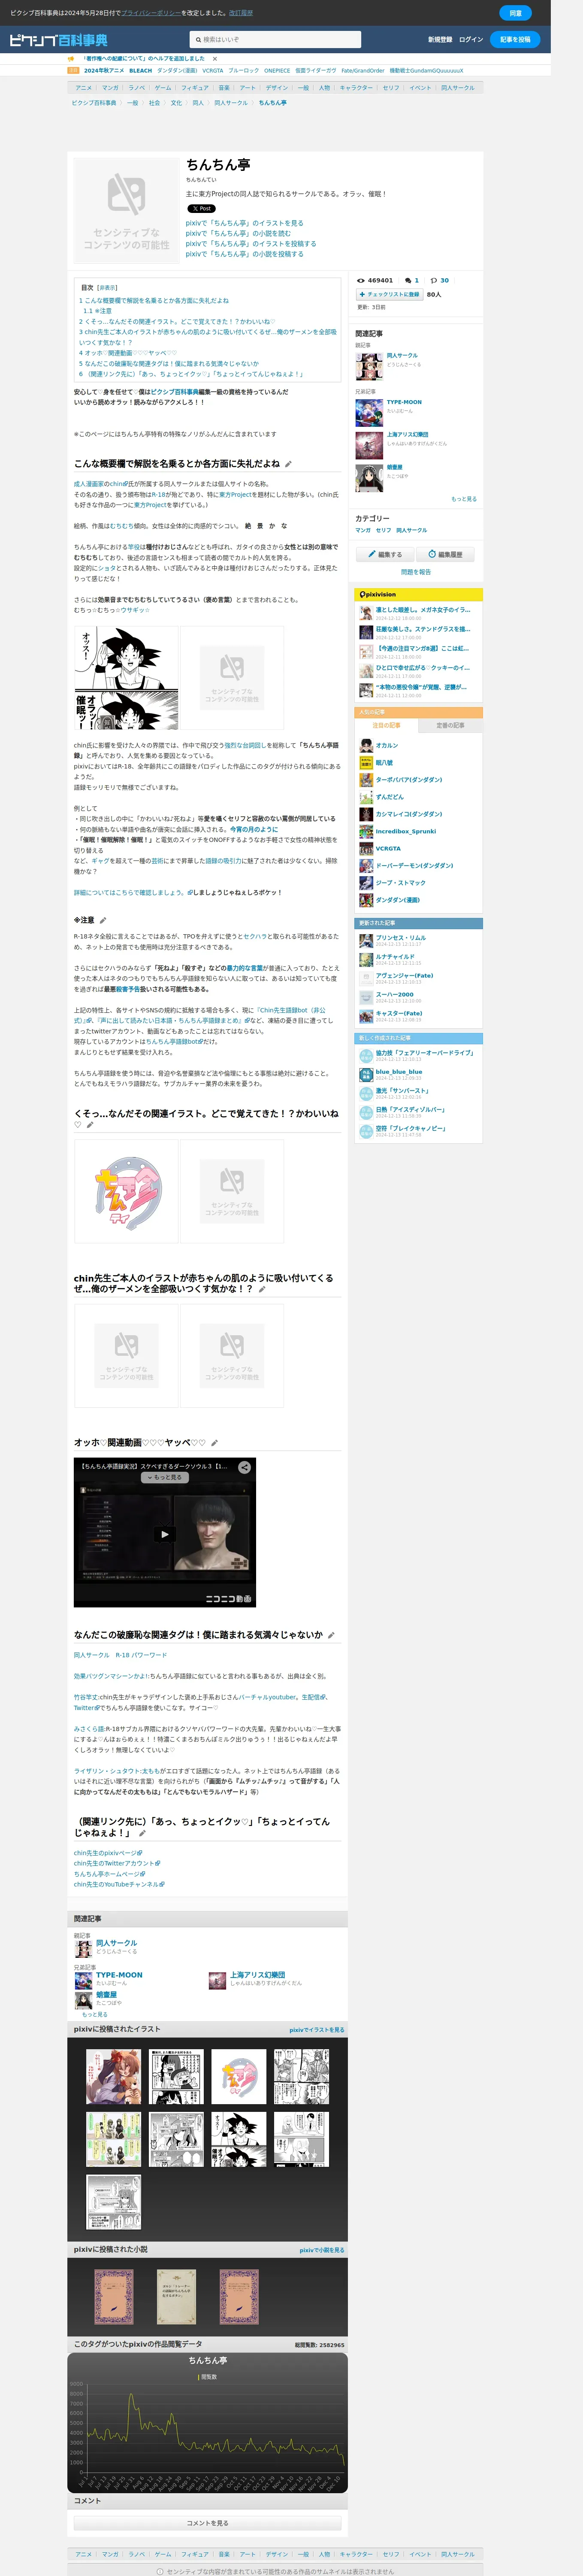Click 眠八號 spoiler warning thumbnail
Image resolution: width=583 pixels, height=2576 pixels.
[x=366, y=762]
